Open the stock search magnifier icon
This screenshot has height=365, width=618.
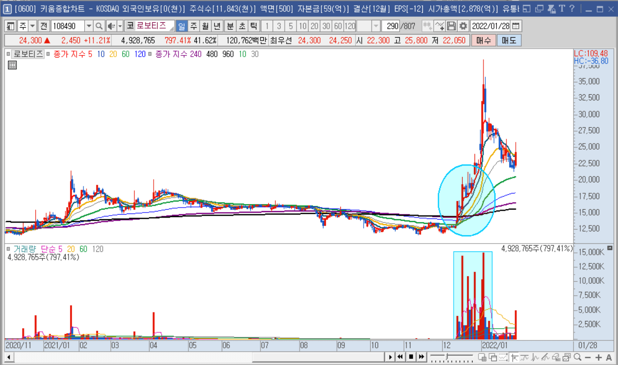pos(99,26)
